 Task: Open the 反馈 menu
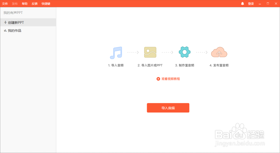coord(35,4)
